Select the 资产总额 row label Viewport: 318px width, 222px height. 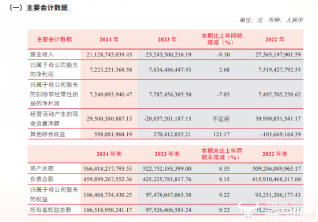(x=42, y=168)
